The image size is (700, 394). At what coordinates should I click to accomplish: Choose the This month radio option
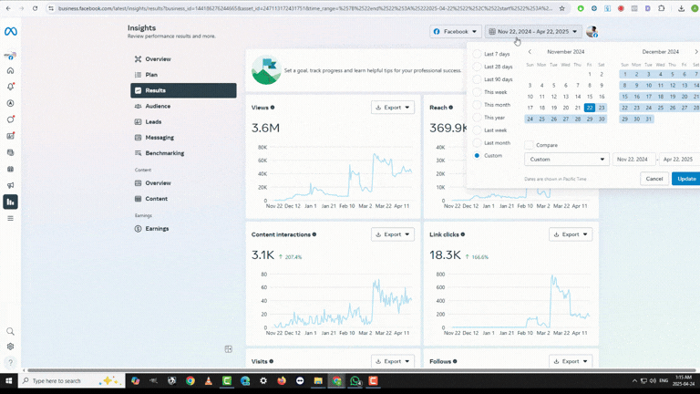click(x=477, y=105)
